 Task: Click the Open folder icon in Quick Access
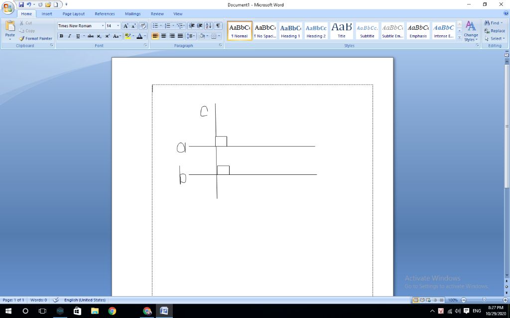click(x=48, y=4)
